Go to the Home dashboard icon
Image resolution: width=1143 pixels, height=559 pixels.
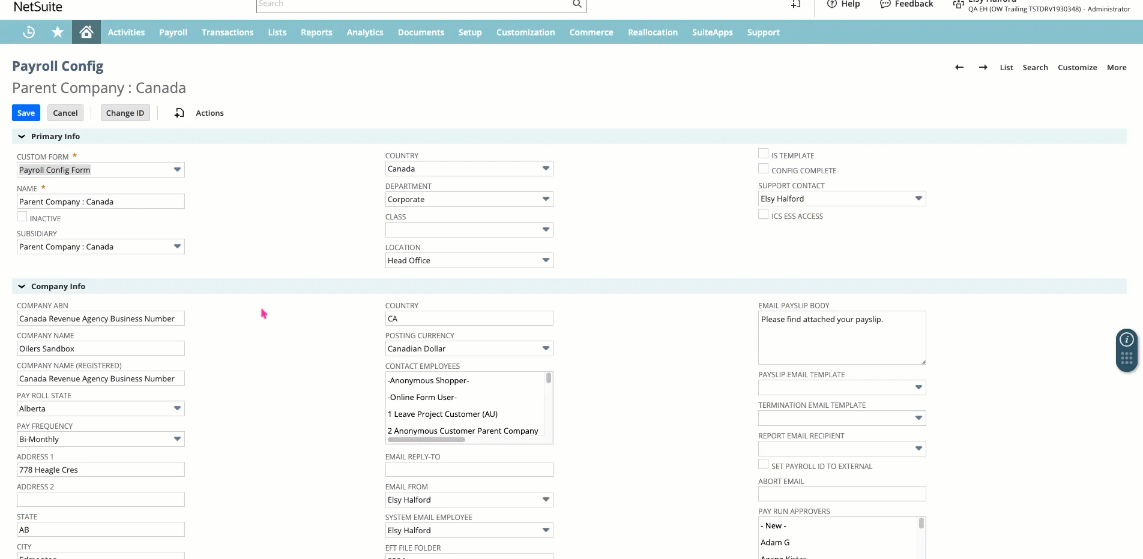point(86,32)
